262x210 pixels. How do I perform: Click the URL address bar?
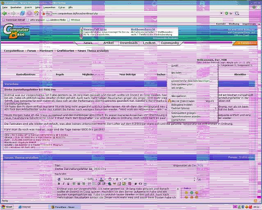point(131,14)
